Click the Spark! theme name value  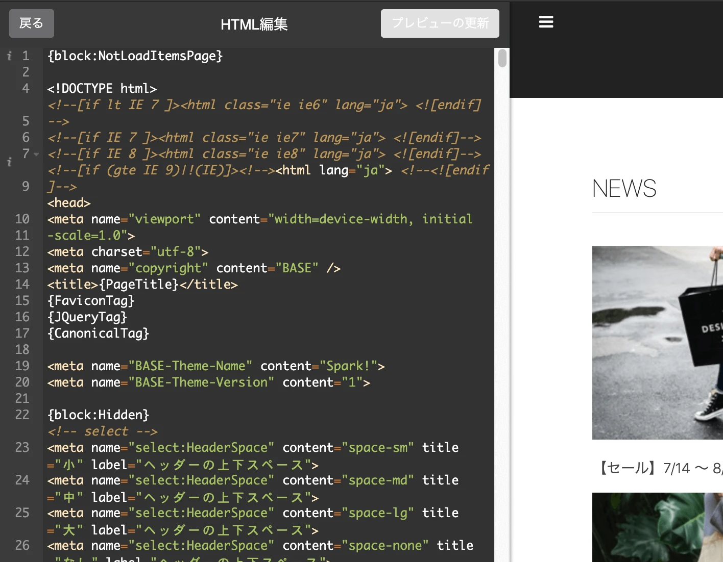(347, 366)
